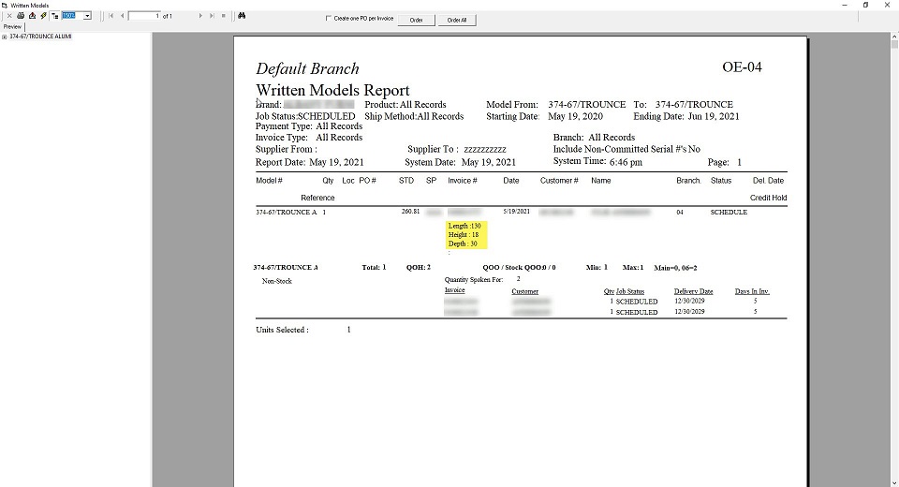899x487 pixels.
Task: Click the binoculars Search text icon
Action: click(242, 17)
